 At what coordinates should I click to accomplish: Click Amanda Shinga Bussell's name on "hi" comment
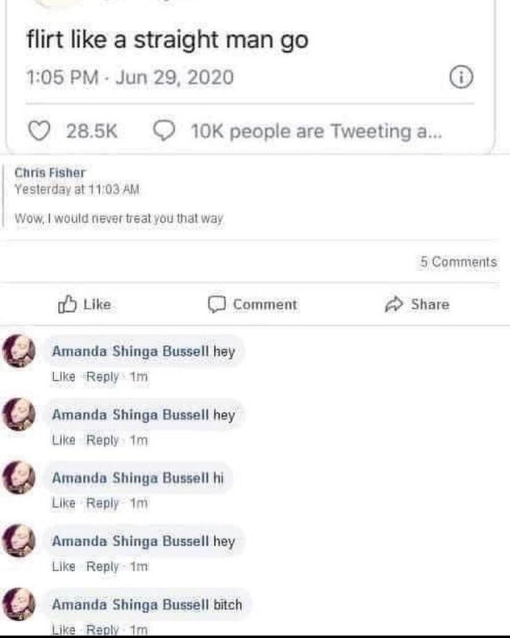click(x=130, y=478)
